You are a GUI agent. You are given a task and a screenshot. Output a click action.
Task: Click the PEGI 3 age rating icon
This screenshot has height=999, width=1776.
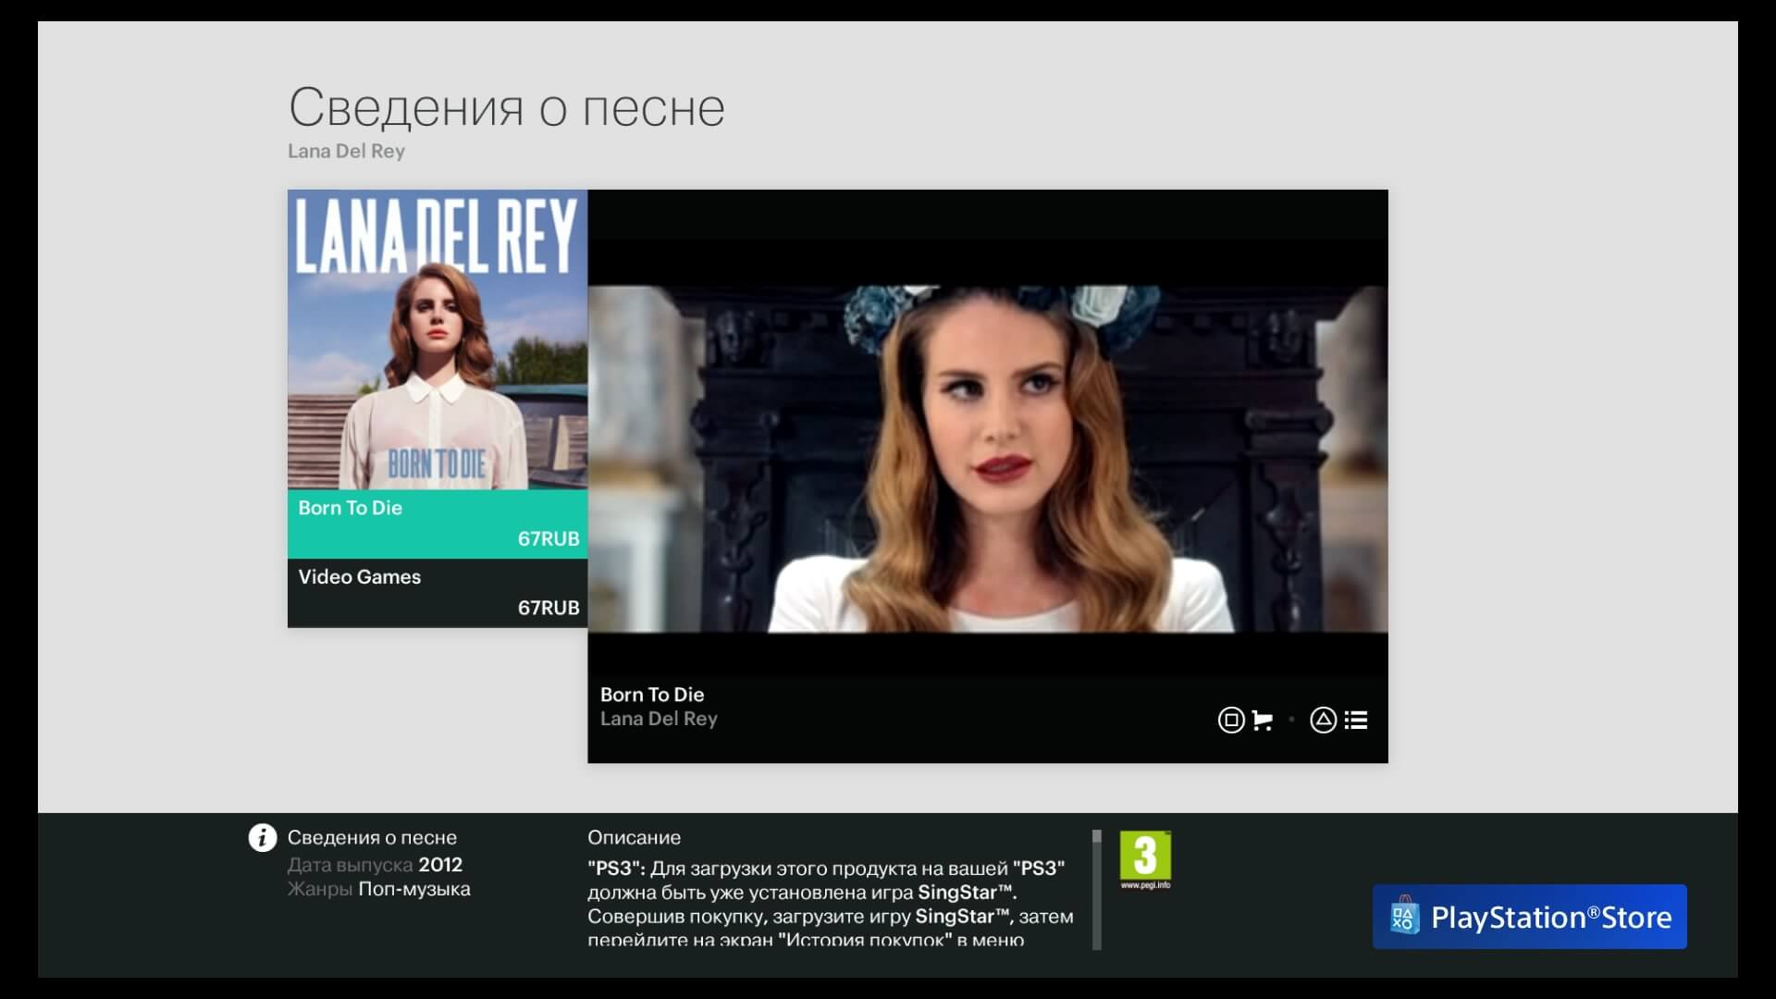(1146, 853)
